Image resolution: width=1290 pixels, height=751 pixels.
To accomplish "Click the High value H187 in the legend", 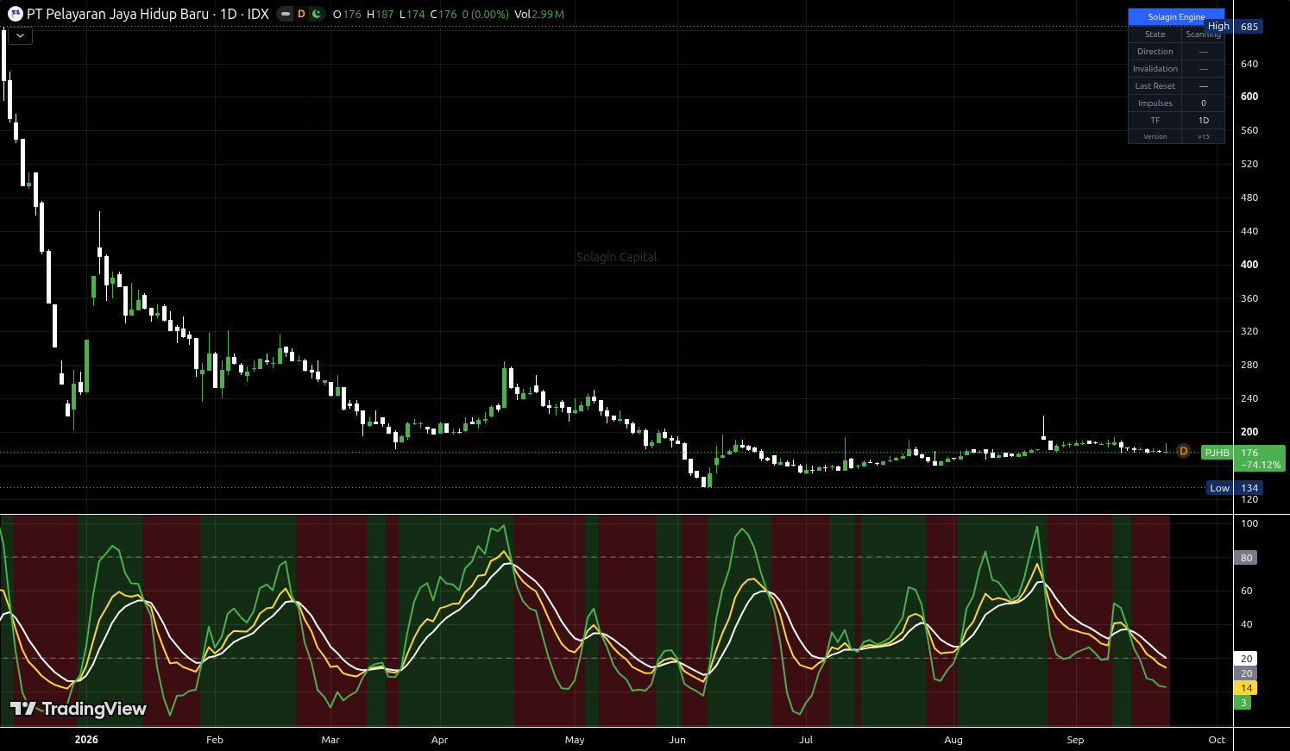I will (381, 14).
